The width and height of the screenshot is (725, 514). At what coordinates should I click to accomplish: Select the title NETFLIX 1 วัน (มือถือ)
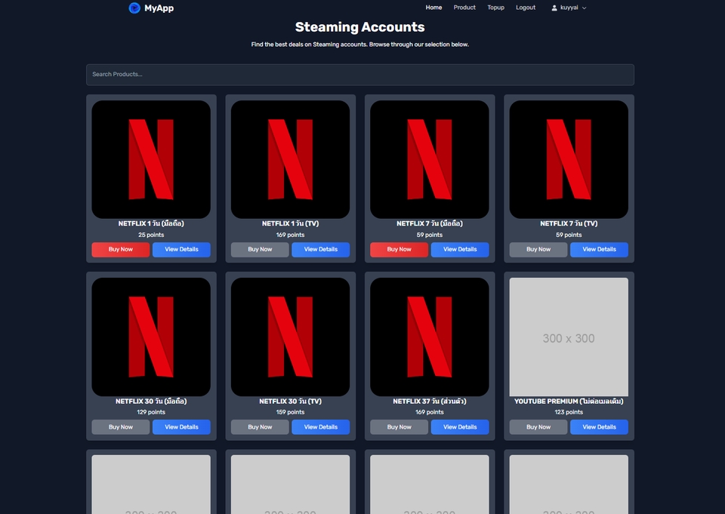151,223
